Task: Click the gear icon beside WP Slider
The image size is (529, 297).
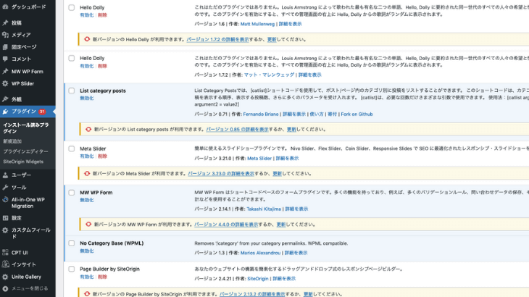Action: [x=5, y=83]
